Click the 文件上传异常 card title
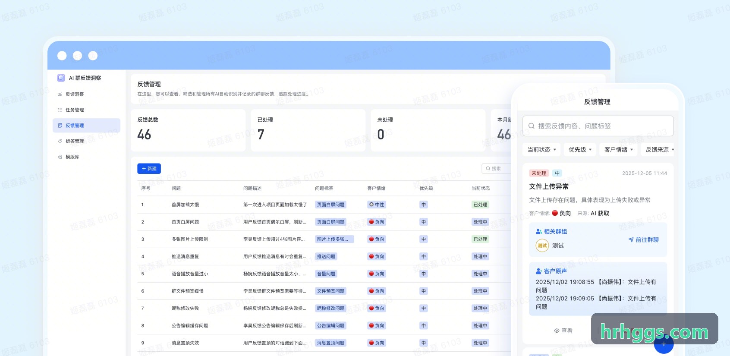This screenshot has width=730, height=356. tap(549, 186)
